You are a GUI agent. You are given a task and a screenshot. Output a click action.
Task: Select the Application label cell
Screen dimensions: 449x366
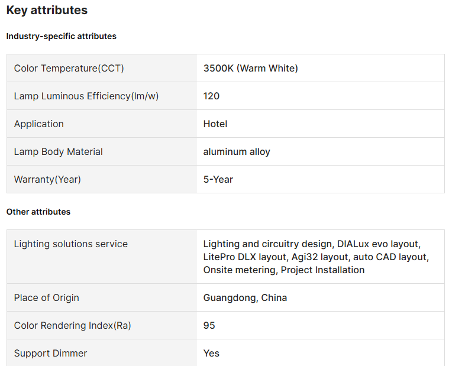point(39,124)
